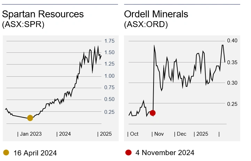This screenshot has height=161, width=251.
Task: Click the gold legend dot for 16 April 2024
Action: (6, 152)
